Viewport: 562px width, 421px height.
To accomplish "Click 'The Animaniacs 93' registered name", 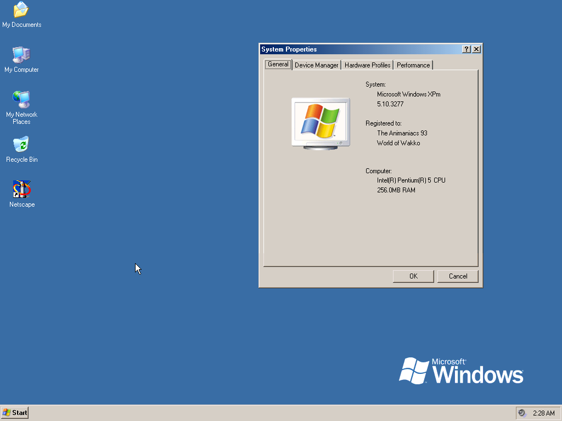I will 402,133.
